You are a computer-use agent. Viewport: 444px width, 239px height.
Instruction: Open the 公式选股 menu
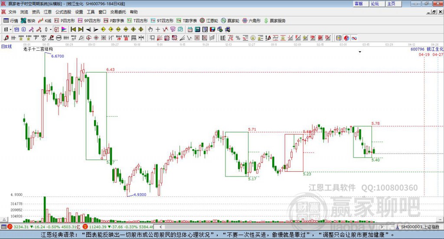pos(63,12)
